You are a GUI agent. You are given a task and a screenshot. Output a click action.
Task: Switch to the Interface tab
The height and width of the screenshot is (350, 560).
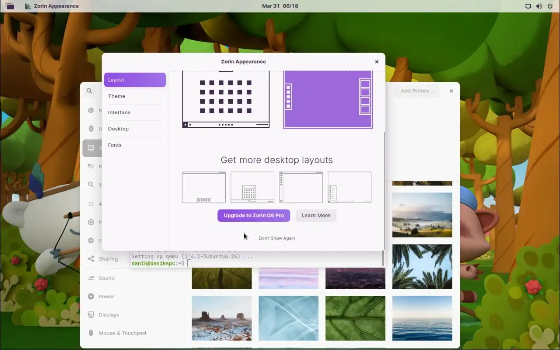[135, 112]
